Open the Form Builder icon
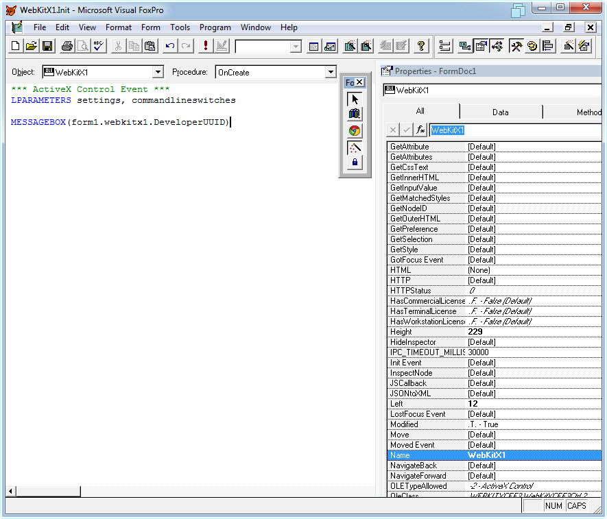This screenshot has width=607, height=519. (x=569, y=46)
